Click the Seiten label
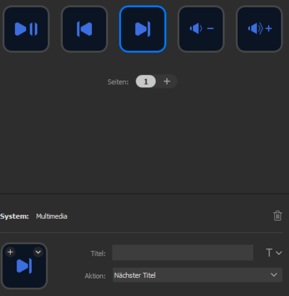Image resolution: width=289 pixels, height=296 pixels. (x=118, y=82)
